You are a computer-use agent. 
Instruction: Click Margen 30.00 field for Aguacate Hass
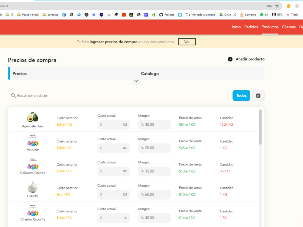(155, 125)
